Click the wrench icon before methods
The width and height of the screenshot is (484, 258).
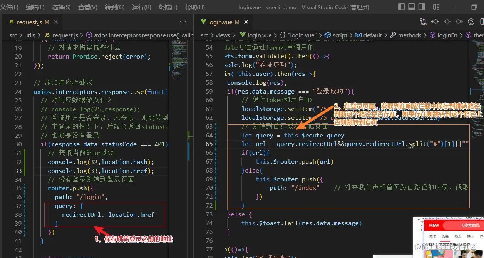[393, 35]
